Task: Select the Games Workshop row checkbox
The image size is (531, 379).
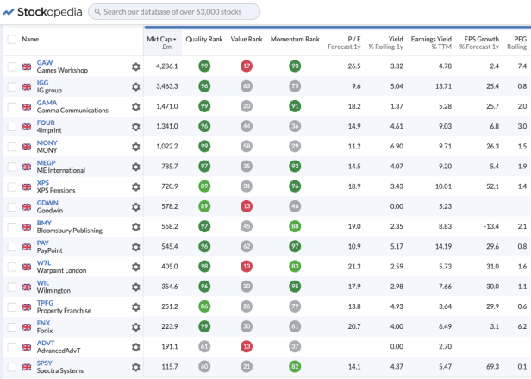Action: [x=11, y=66]
